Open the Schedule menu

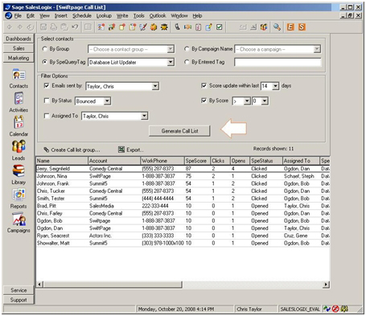(82, 16)
